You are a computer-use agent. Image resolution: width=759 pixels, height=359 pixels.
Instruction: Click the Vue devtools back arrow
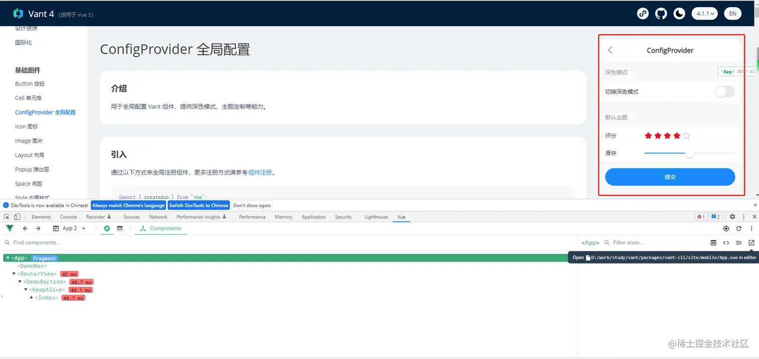(x=25, y=228)
